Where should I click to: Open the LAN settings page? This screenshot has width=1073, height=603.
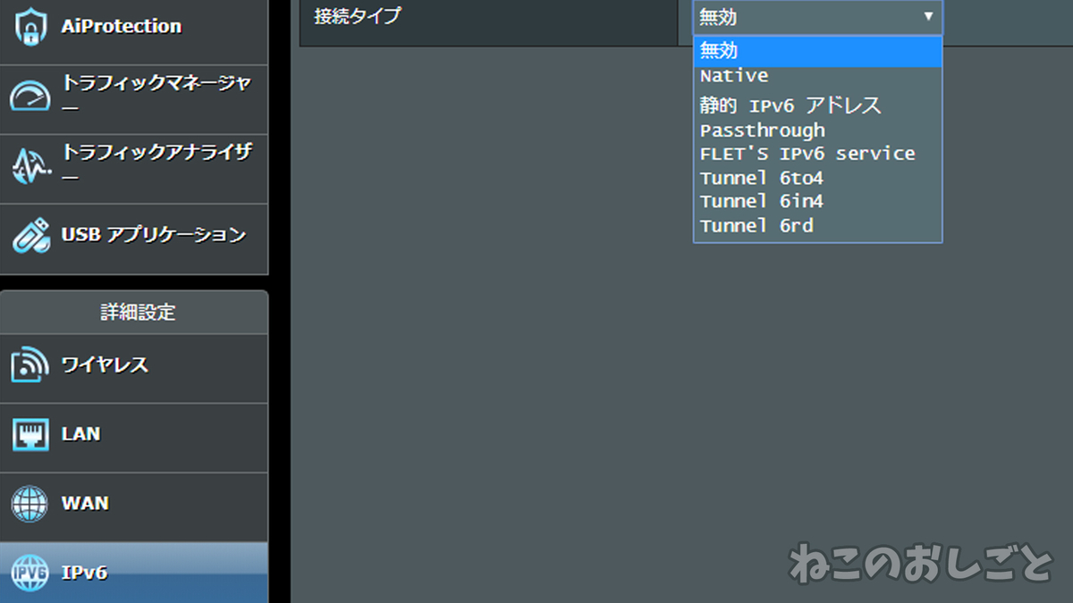point(134,438)
